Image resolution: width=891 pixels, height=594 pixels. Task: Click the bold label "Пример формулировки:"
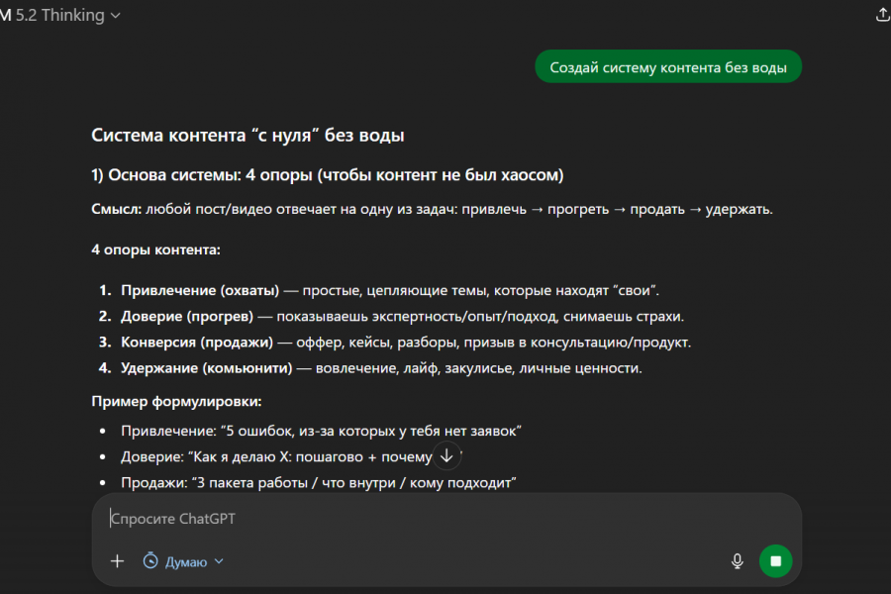[176, 402]
